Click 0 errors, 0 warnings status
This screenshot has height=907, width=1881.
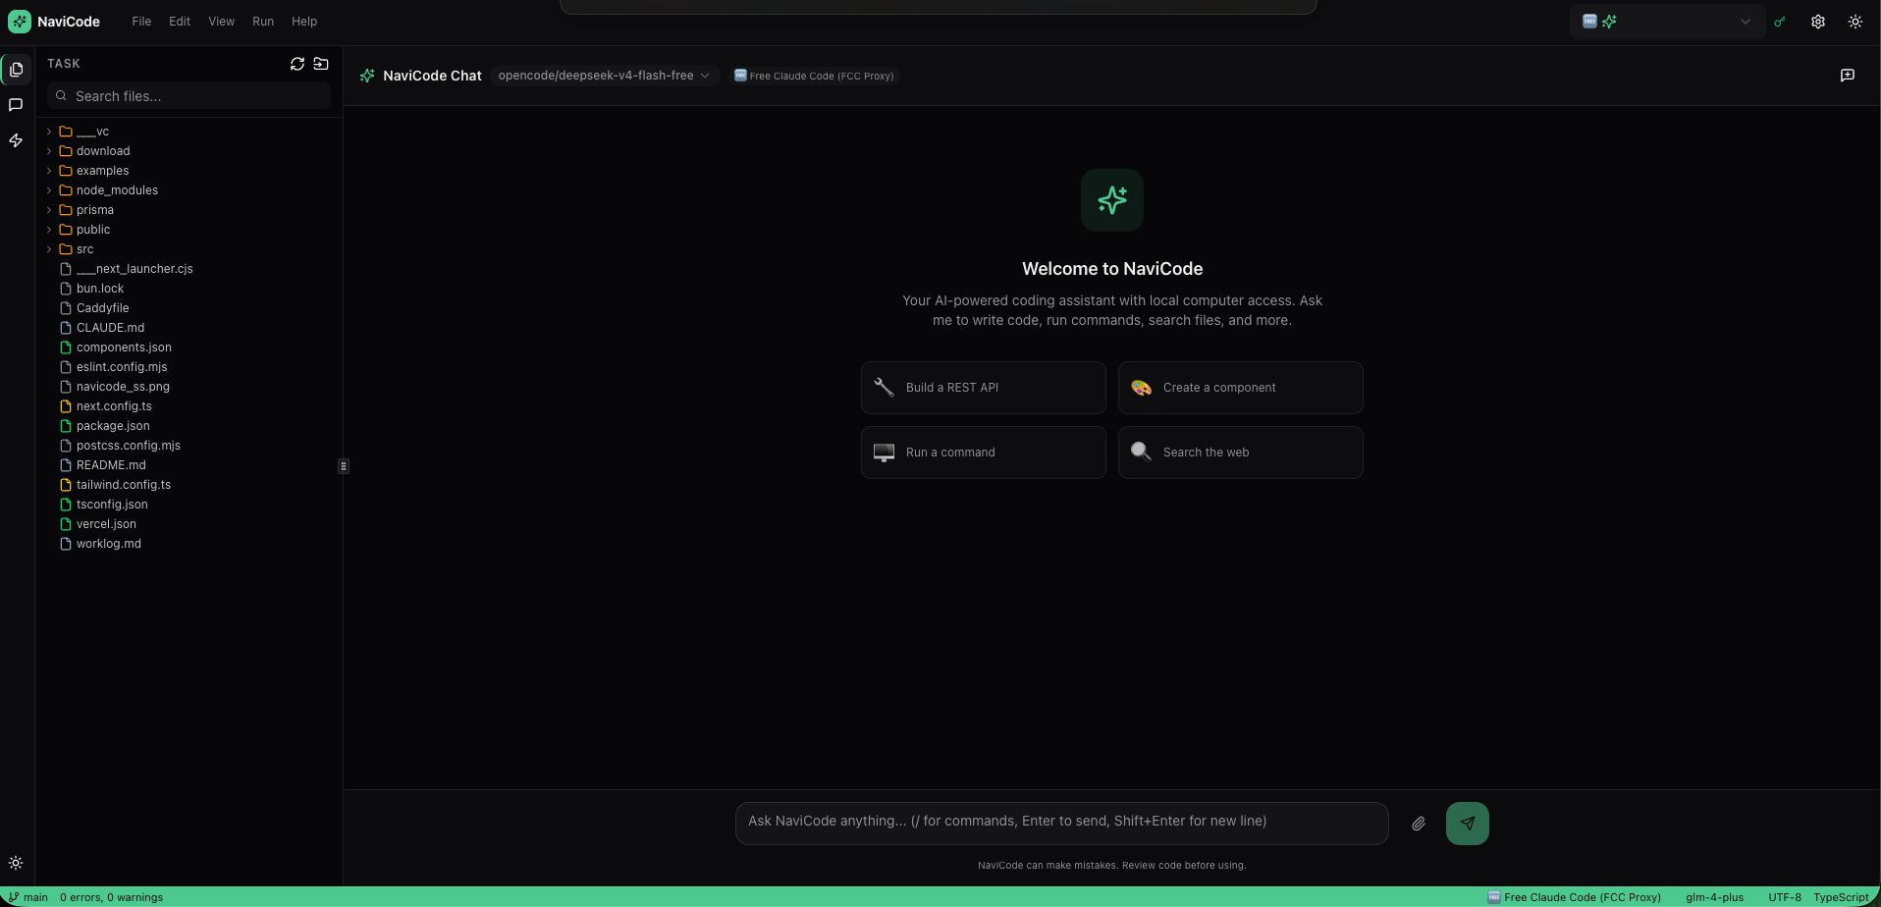click(112, 897)
